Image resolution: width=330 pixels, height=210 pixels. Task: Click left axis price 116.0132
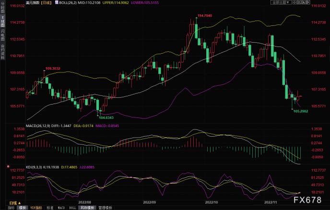point(17,6)
